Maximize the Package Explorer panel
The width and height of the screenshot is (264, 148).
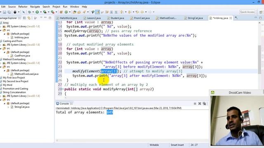[x=50, y=18]
